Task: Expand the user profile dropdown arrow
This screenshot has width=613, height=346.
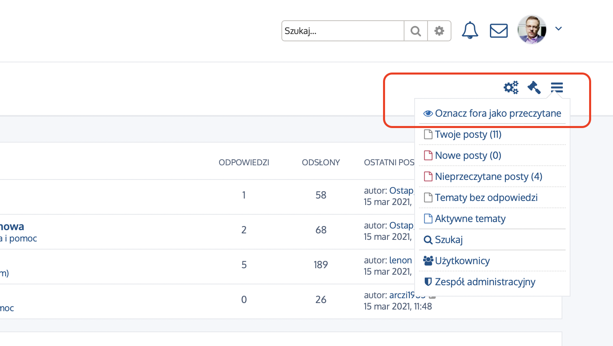Action: 559,29
